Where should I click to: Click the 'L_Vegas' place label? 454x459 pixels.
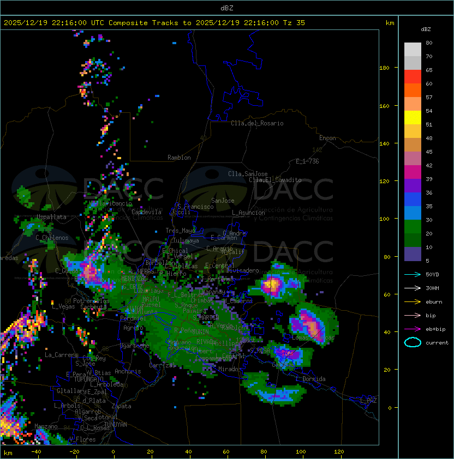[x=63, y=306]
